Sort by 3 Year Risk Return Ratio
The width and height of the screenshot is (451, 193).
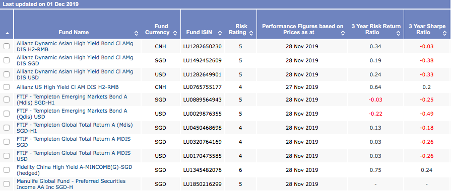(x=398, y=33)
